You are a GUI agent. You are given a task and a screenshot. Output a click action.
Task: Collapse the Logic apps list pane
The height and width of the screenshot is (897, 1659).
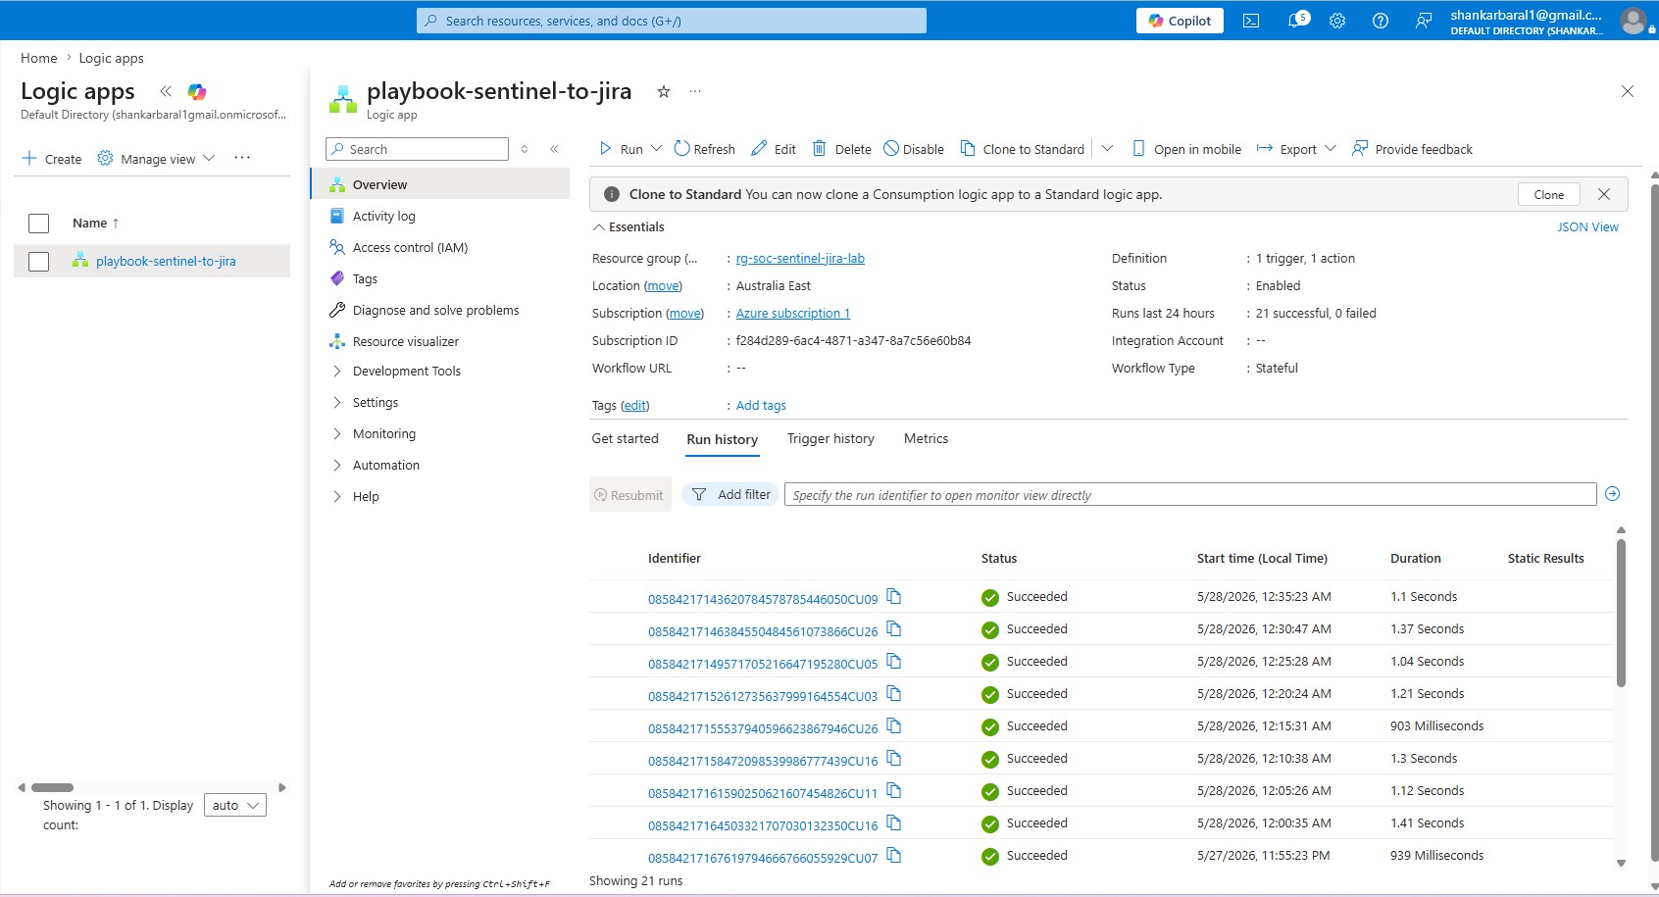[166, 91]
